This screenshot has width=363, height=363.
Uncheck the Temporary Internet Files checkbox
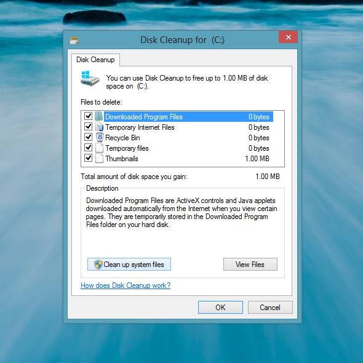88,126
